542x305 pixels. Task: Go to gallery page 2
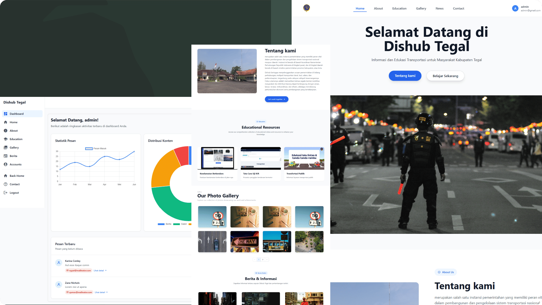click(x=263, y=260)
